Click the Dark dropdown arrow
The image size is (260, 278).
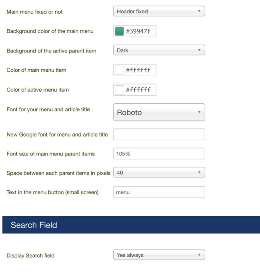[x=199, y=50]
